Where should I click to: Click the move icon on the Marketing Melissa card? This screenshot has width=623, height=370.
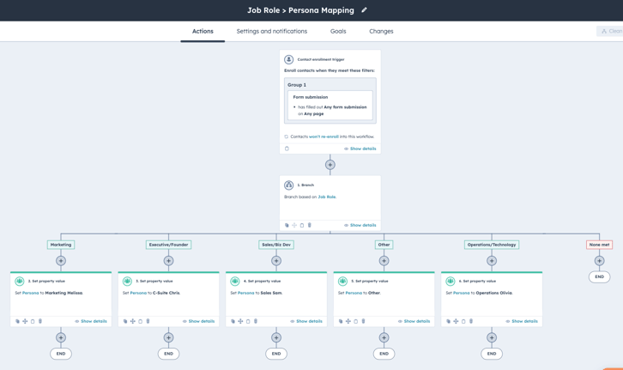pos(25,321)
